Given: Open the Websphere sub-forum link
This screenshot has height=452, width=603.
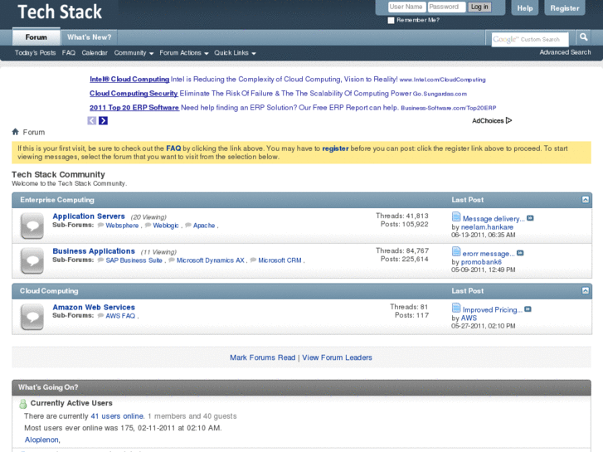Looking at the screenshot, I should tap(122, 226).
